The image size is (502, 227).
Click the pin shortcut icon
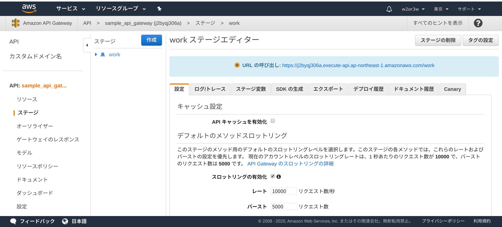tap(159, 9)
